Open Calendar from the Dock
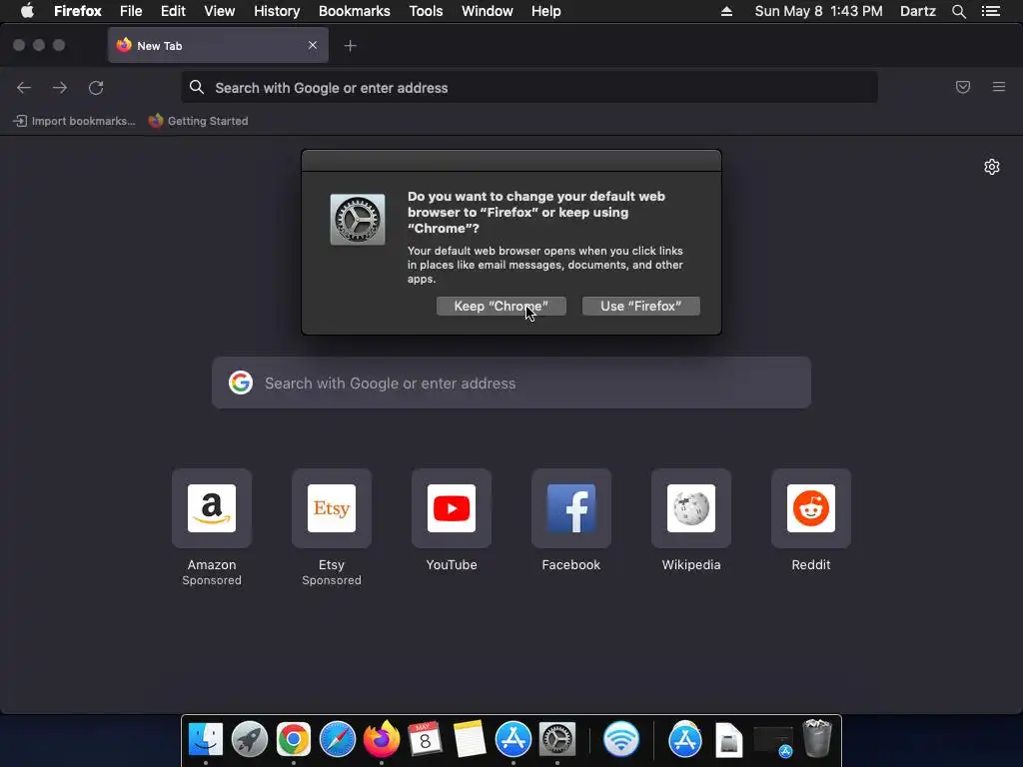Image resolution: width=1023 pixels, height=767 pixels. [x=426, y=739]
